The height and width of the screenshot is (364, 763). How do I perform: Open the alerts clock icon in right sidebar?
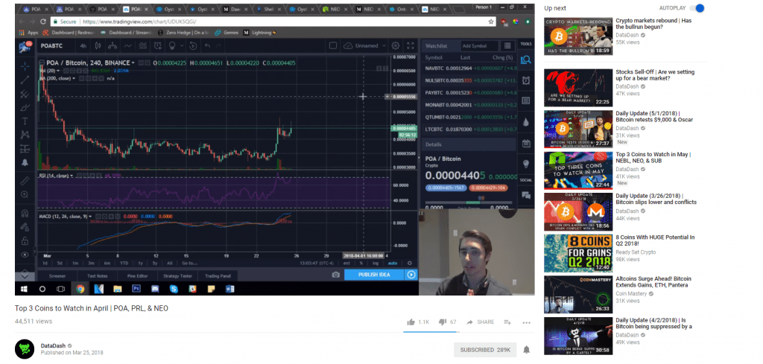point(525,80)
